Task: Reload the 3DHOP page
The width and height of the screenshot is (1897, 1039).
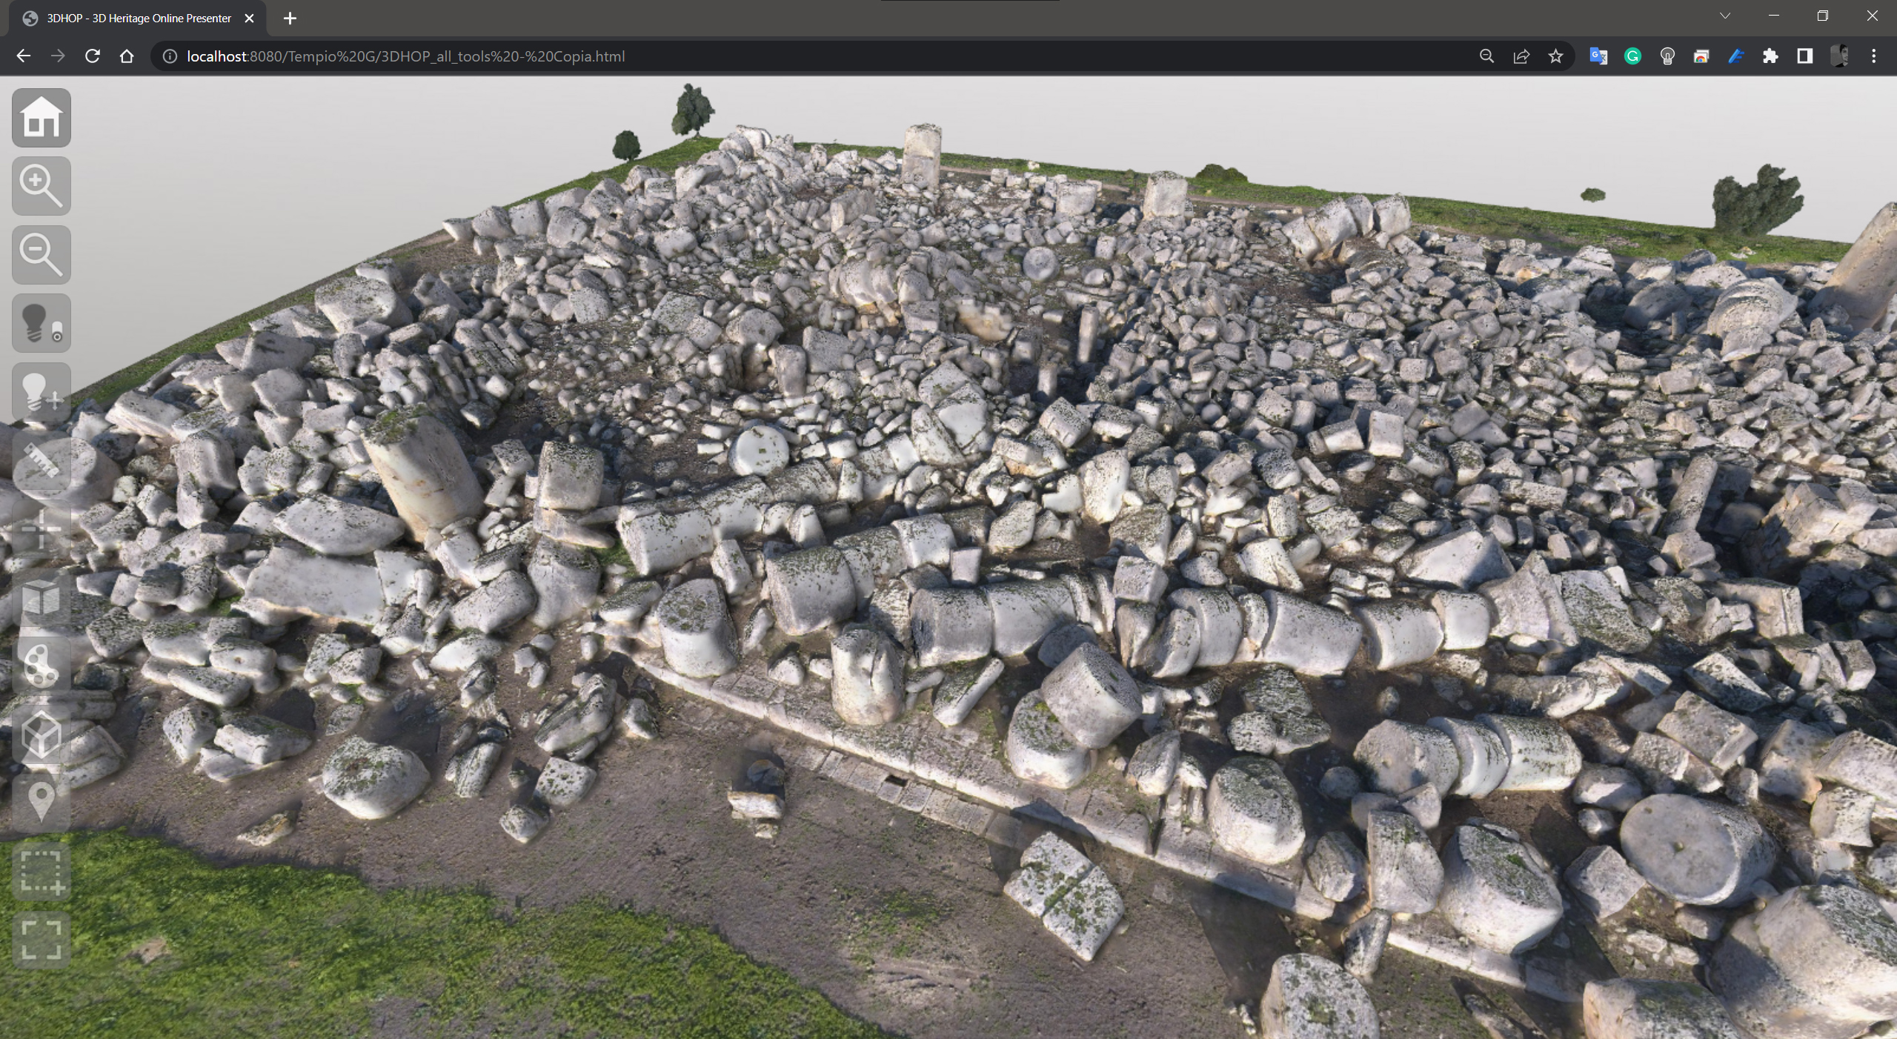Action: click(x=93, y=56)
